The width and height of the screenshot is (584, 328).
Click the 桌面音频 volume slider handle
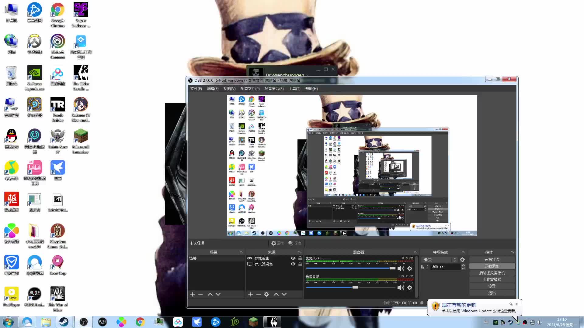(355, 287)
